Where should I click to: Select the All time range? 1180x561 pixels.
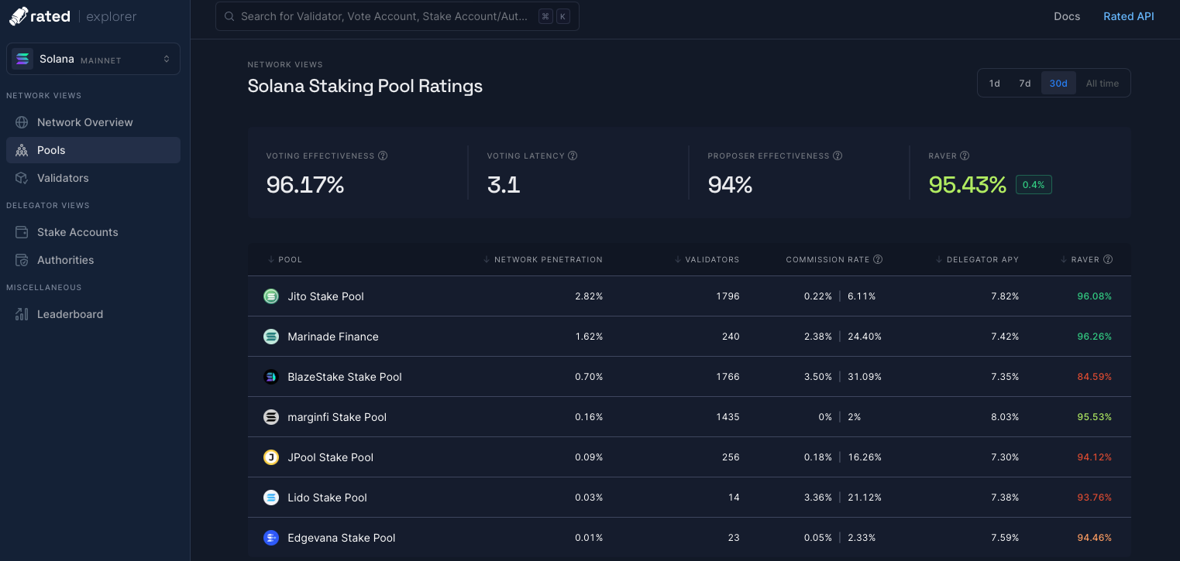1103,83
